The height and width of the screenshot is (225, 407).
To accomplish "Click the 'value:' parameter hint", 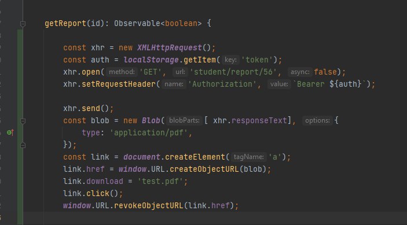I will (x=279, y=84).
